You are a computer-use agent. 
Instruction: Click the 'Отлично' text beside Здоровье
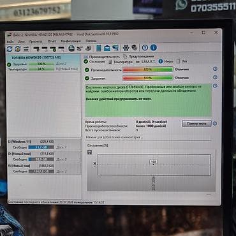coord(182,78)
